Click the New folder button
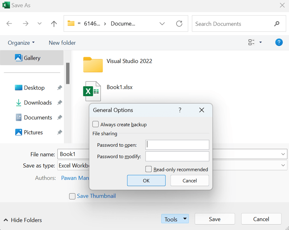 pos(62,43)
